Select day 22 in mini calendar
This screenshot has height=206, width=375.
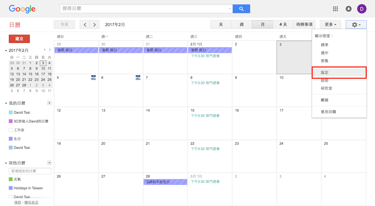pos(30,80)
